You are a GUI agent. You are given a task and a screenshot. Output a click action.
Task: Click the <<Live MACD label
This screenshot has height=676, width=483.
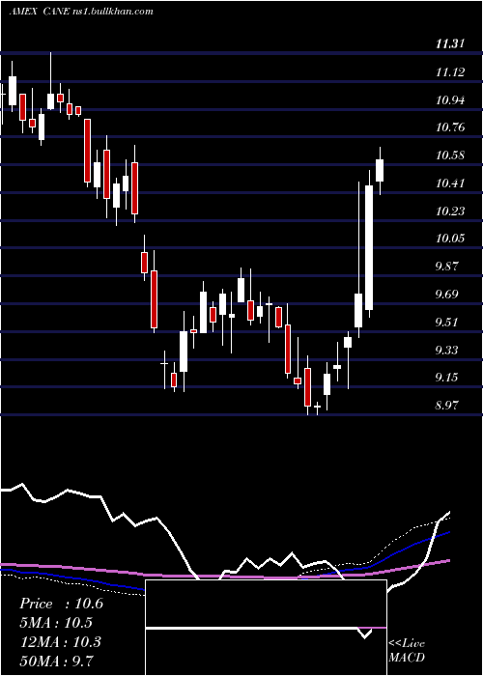[x=407, y=650]
